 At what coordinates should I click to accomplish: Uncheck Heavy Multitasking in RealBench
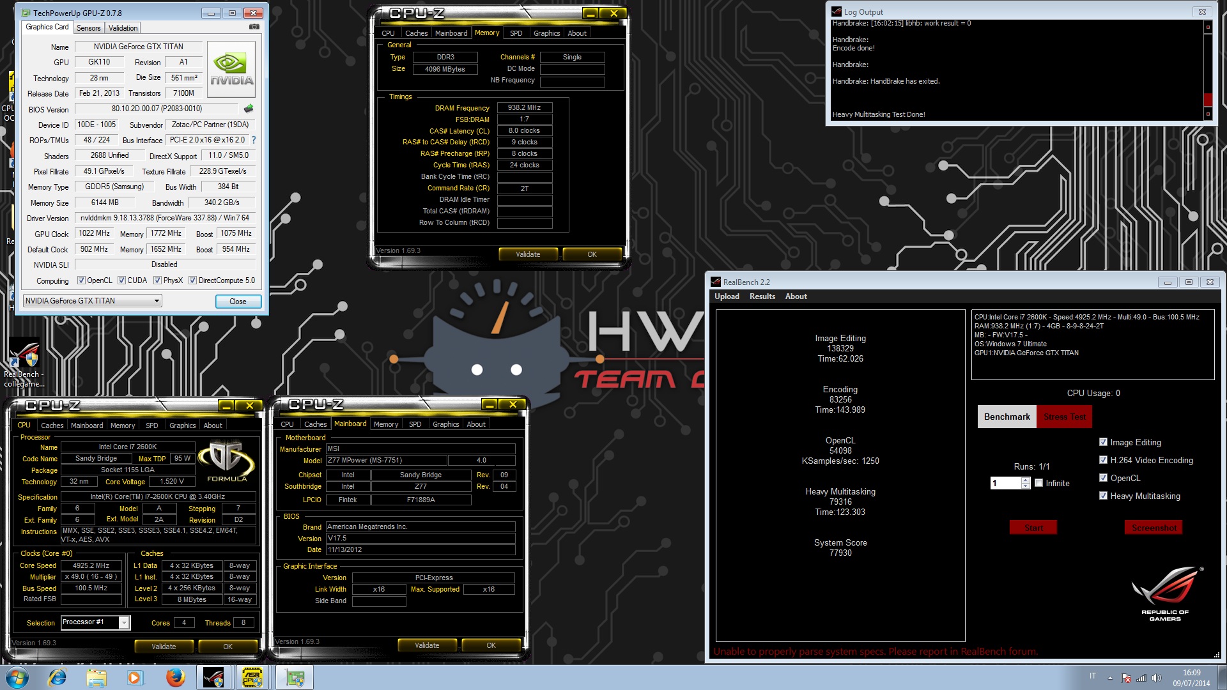[1103, 496]
